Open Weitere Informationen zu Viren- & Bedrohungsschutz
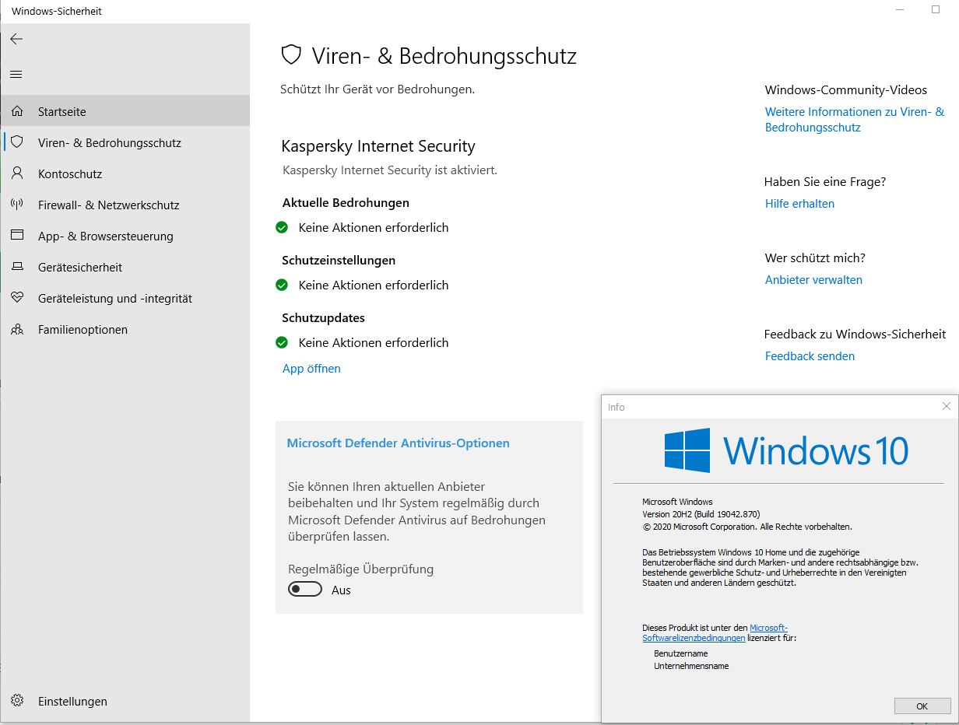Screen dimensions: 959x725 (855, 120)
